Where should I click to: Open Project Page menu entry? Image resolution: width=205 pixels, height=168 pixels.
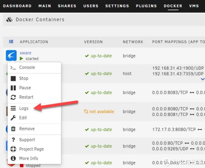click(31, 149)
